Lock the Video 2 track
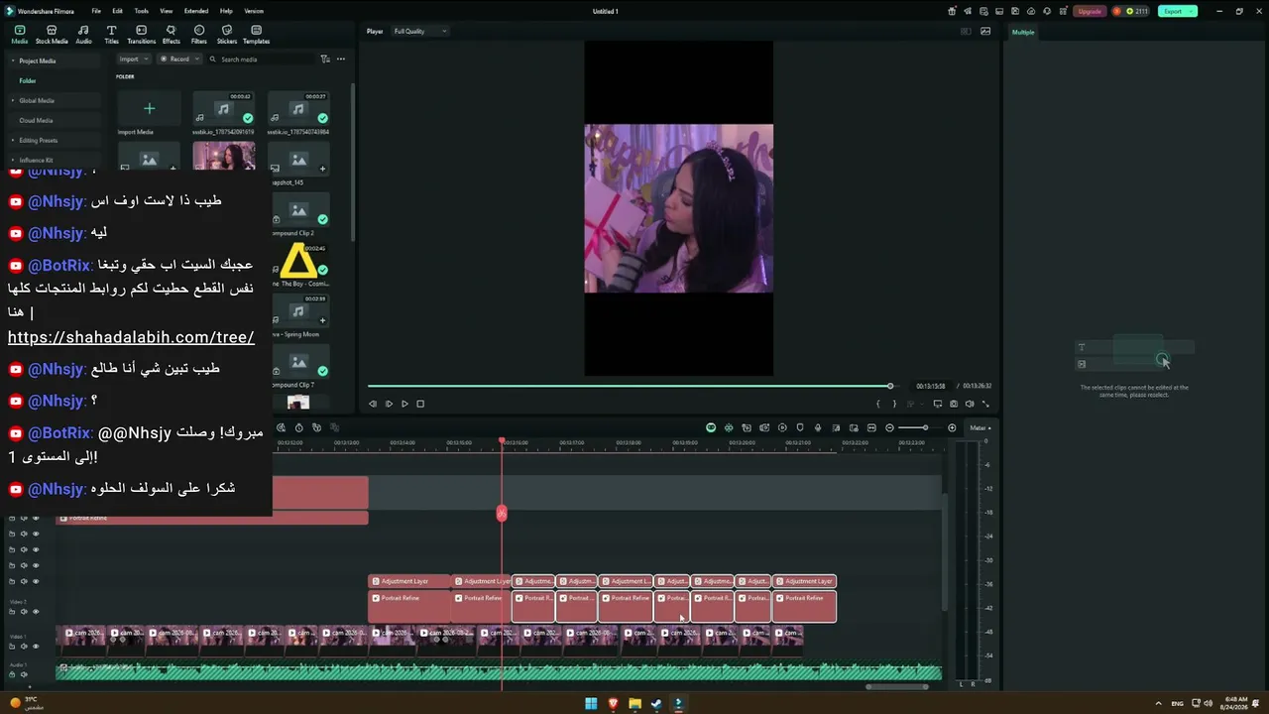Screen dimensions: 1269x714 (12, 612)
